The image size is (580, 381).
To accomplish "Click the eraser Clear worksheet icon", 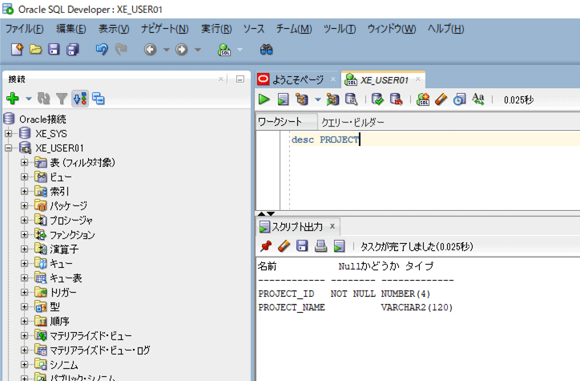I will click(x=441, y=99).
